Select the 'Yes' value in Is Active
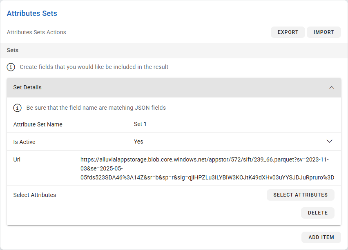Screen dimensions: 348x250 click(138, 142)
